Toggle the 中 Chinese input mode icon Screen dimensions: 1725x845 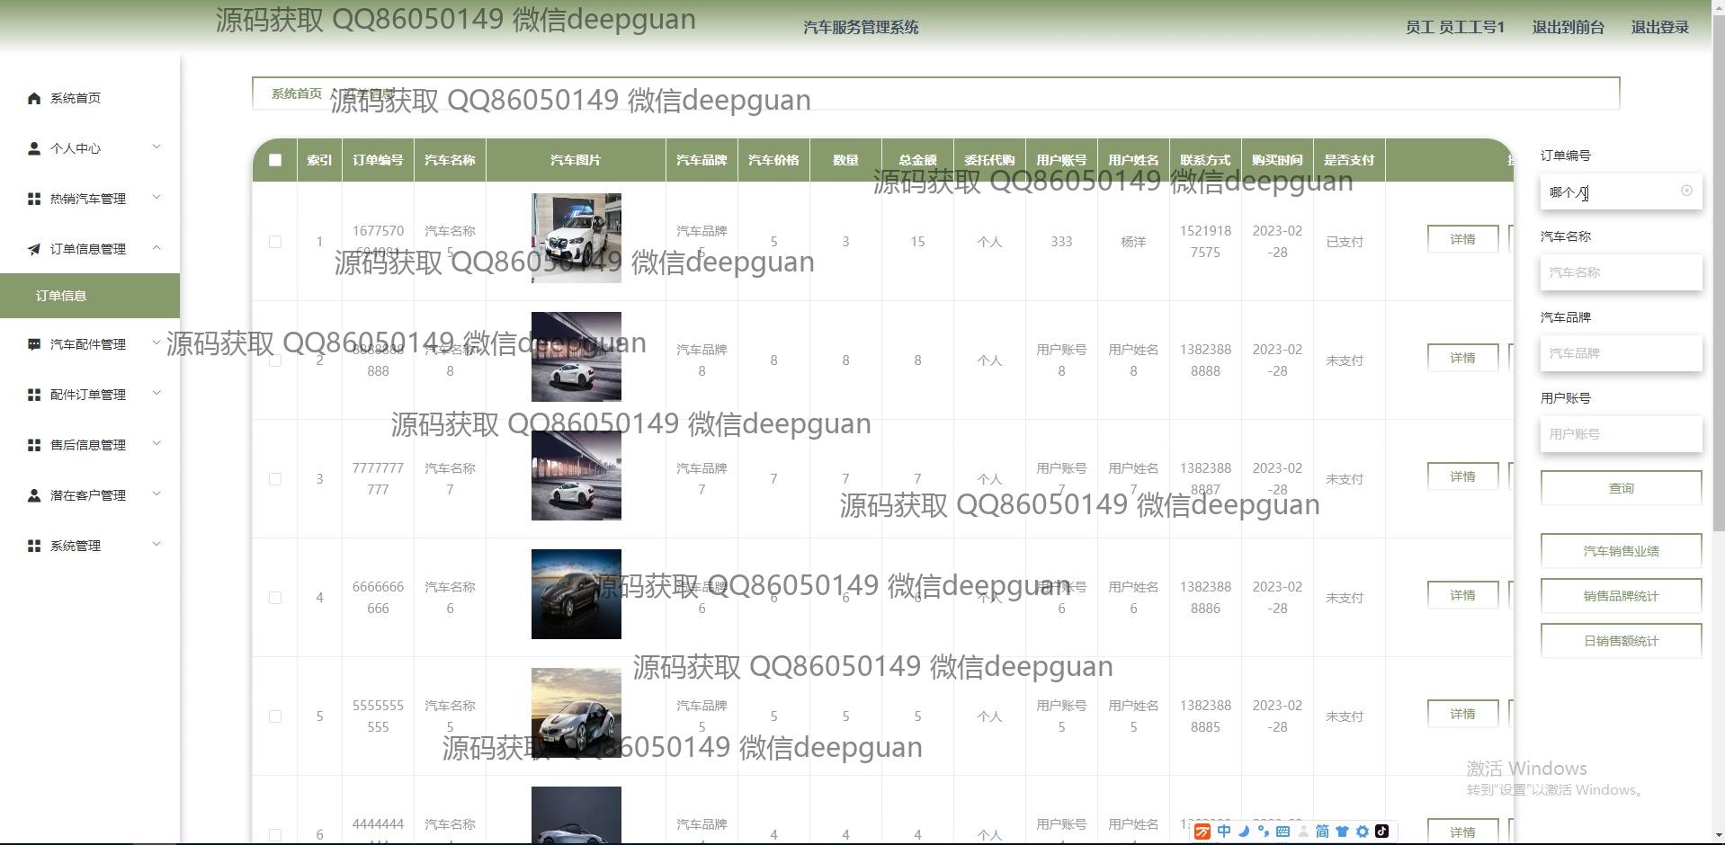tap(1224, 832)
